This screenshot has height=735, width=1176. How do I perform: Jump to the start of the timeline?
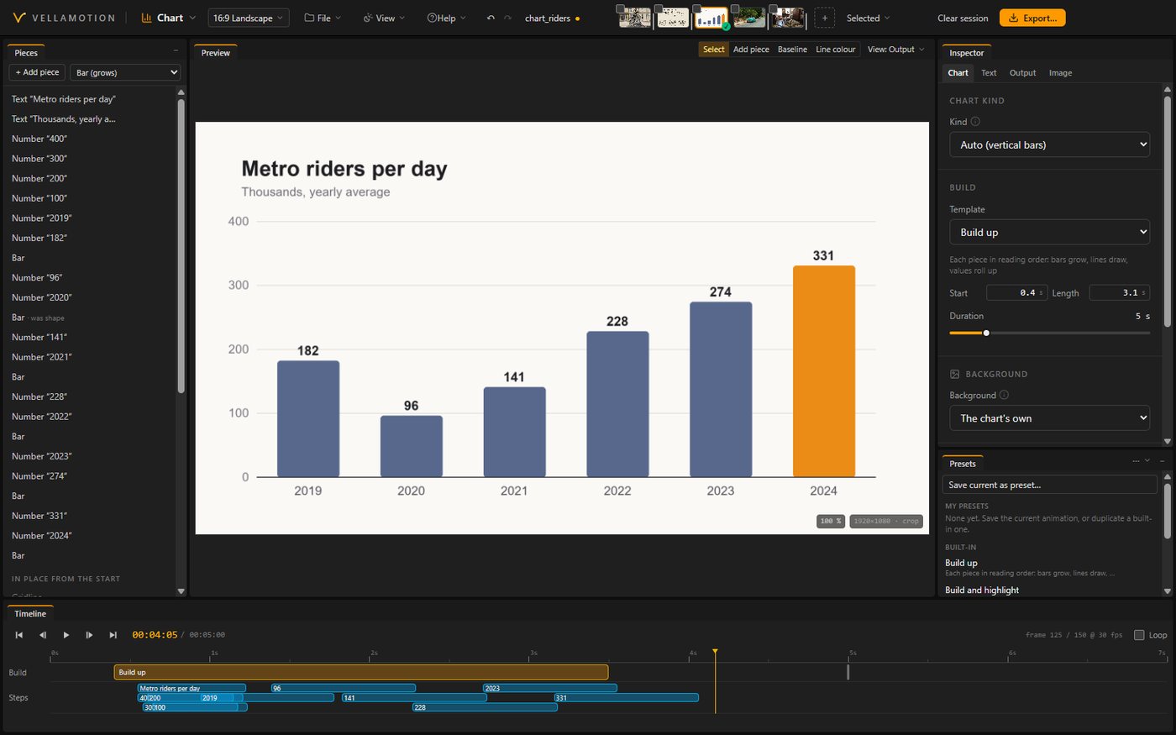click(18, 635)
